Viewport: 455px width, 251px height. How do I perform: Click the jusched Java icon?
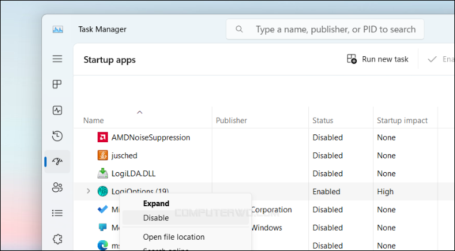(x=102, y=155)
